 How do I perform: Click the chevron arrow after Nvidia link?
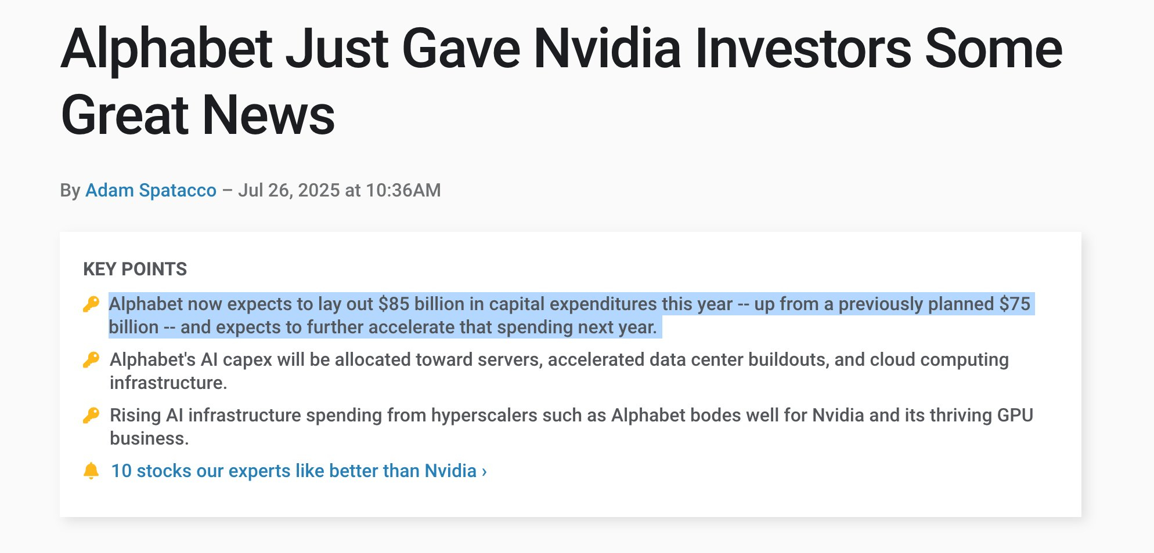click(x=484, y=471)
